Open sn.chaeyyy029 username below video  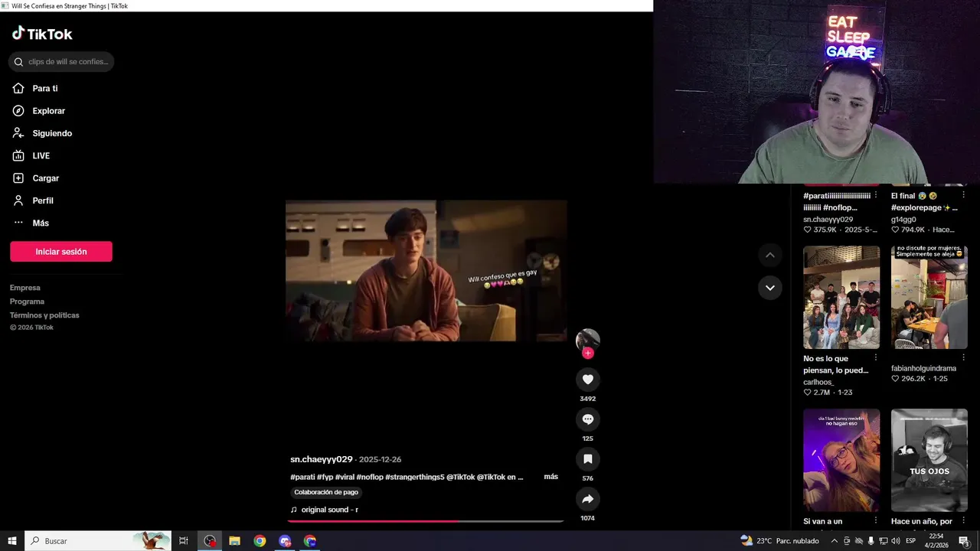(322, 459)
